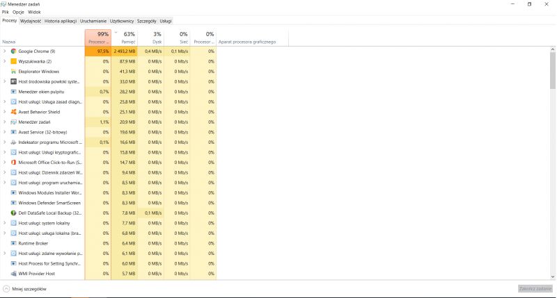The height and width of the screenshot is (298, 557).
Task: Click the Wyszukiwarka process icon
Action: (x=13, y=61)
